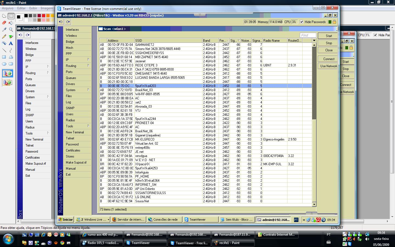Click the Use Network button
Viewport: 395px width, 247px height.
tap(329, 66)
